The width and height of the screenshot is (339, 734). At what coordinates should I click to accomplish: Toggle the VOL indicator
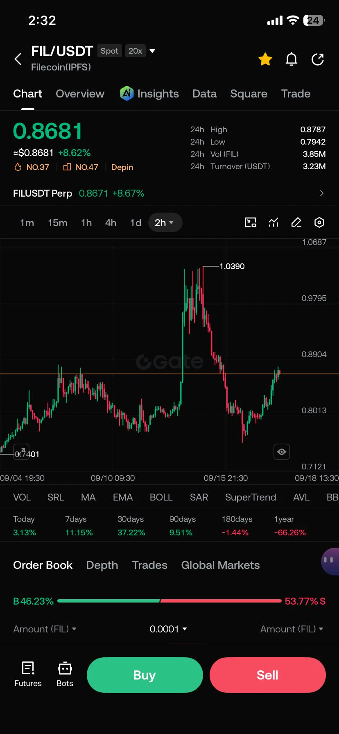[x=22, y=497]
